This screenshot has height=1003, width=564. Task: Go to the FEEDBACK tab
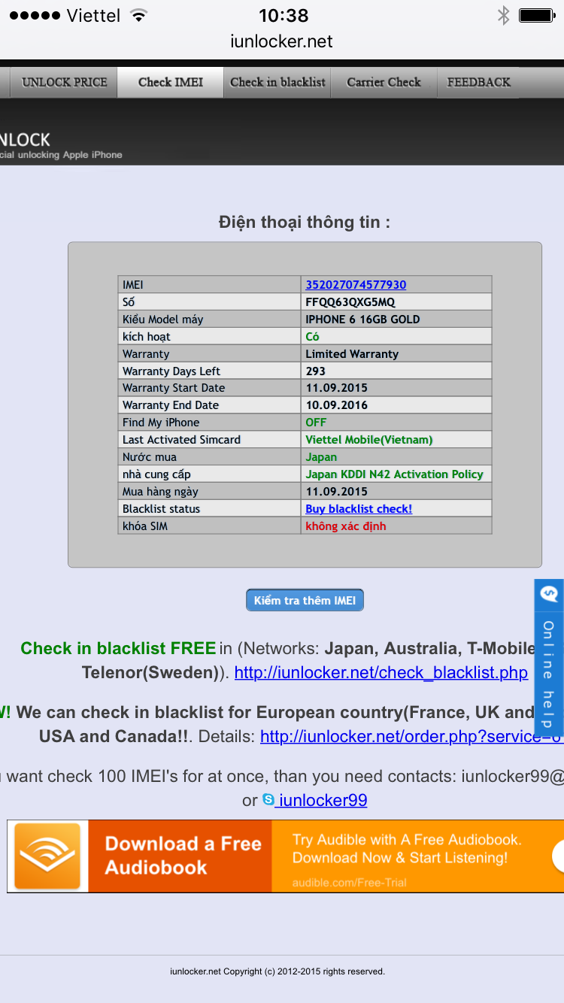click(478, 82)
